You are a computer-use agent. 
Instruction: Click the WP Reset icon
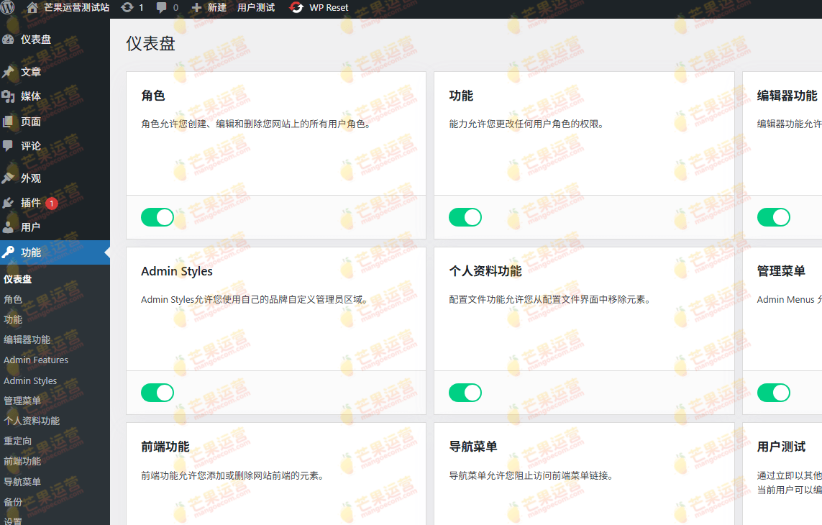click(297, 7)
